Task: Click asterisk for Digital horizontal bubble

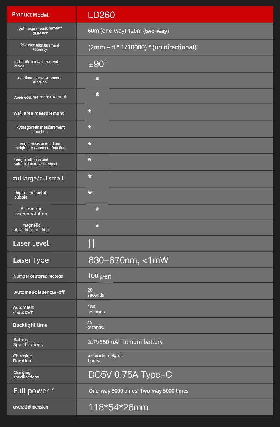Action: [90, 193]
